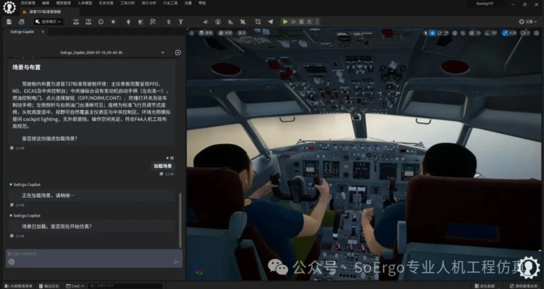Screen dimensions: 544x289
Task: Click the send message arrow
Action: 176,262
